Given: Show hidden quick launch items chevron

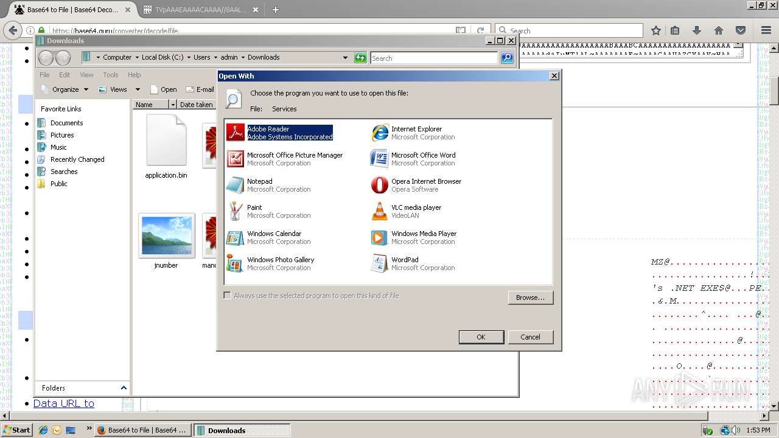Looking at the screenshot, I should pyautogui.click(x=89, y=428).
